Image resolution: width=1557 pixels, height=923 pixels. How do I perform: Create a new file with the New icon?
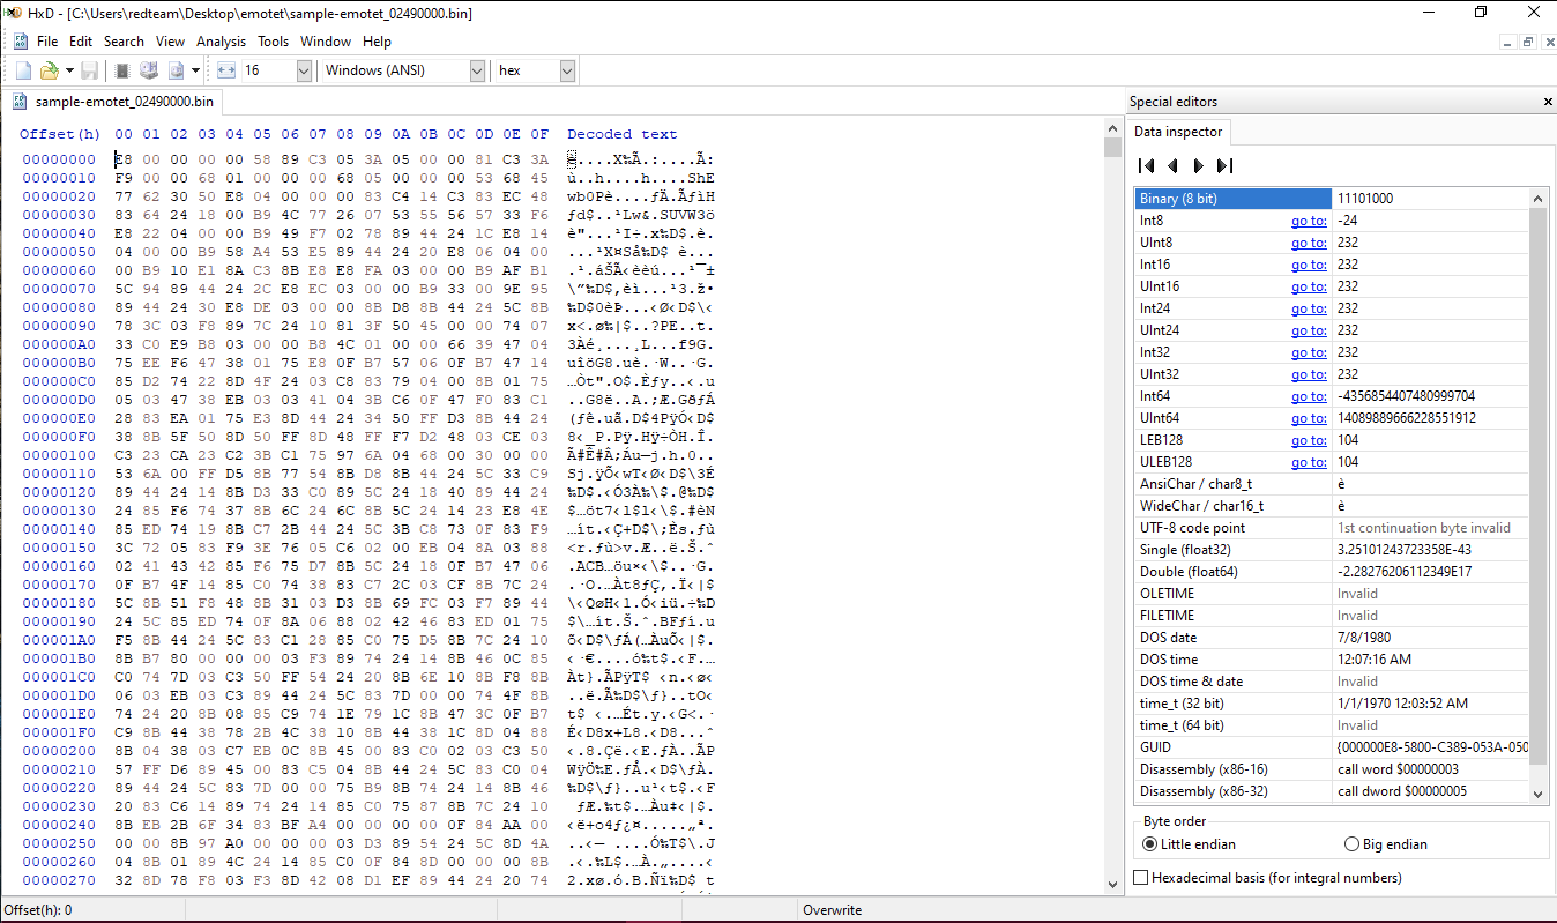[24, 71]
